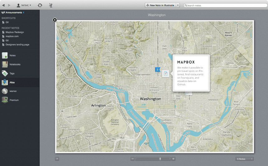Click the Arlington label on map
The width and height of the screenshot is (268, 166).
click(x=98, y=105)
